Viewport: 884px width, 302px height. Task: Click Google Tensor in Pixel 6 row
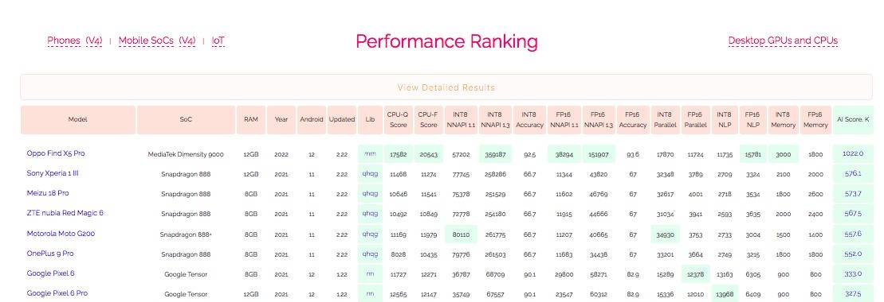tap(186, 274)
